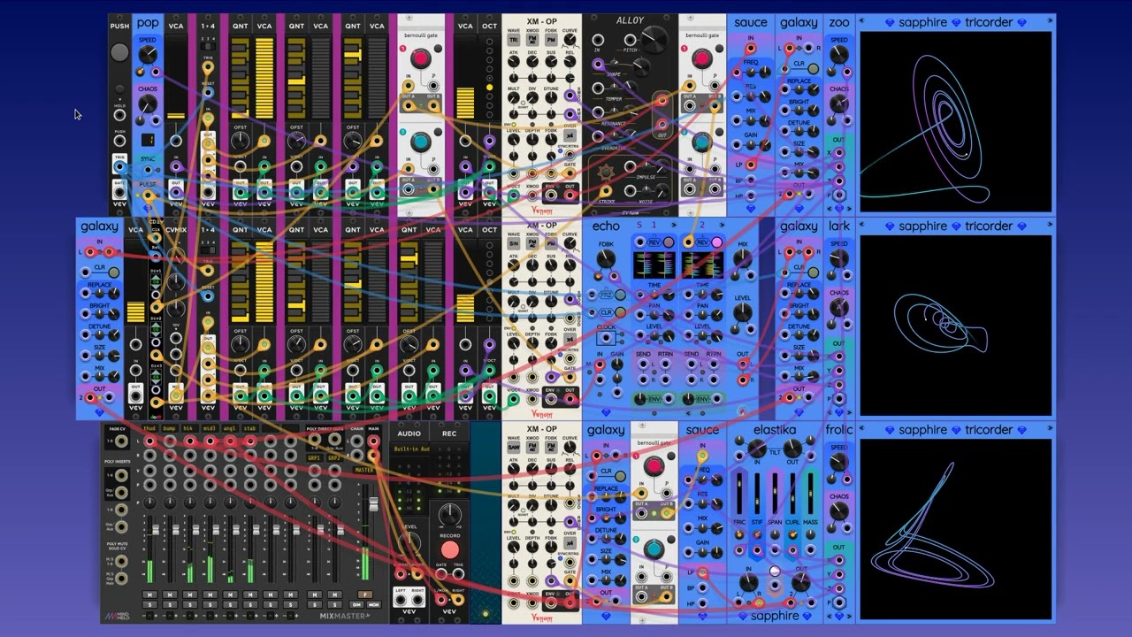1132x637 pixels.
Task: Toggle the x4 oversampling button on top XM-OP
Action: pyautogui.click(x=570, y=137)
